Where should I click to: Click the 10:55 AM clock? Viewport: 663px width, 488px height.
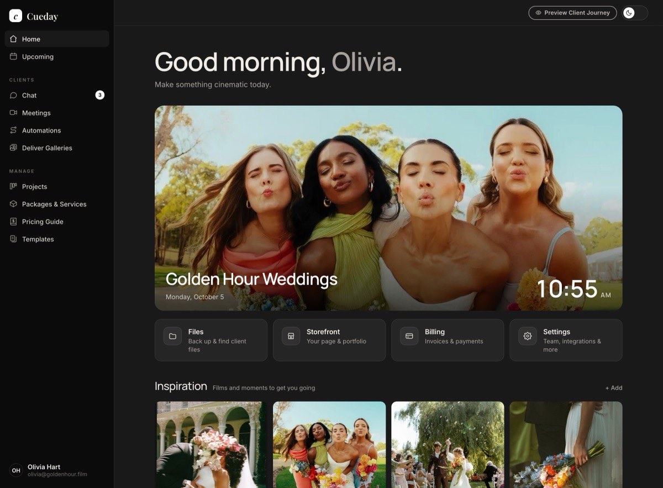coord(573,289)
